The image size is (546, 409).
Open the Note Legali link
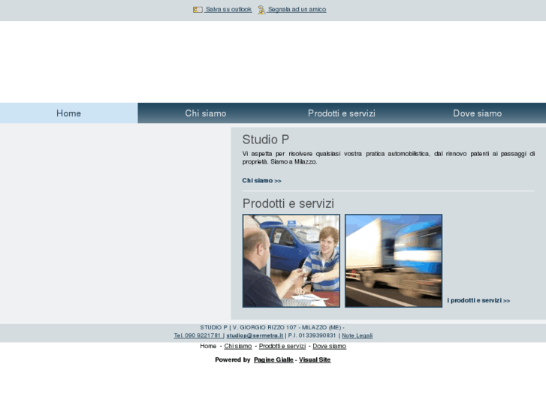(x=357, y=335)
